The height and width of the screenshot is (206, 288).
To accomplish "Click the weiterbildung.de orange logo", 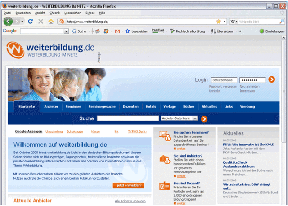I will (x=15, y=50).
